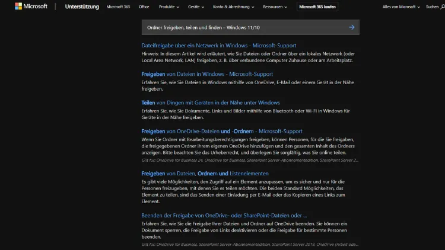This screenshot has height=250, width=445.
Task: Open Dateifreigabe über ein Netzwerk in Windows result
Action: tap(219, 46)
